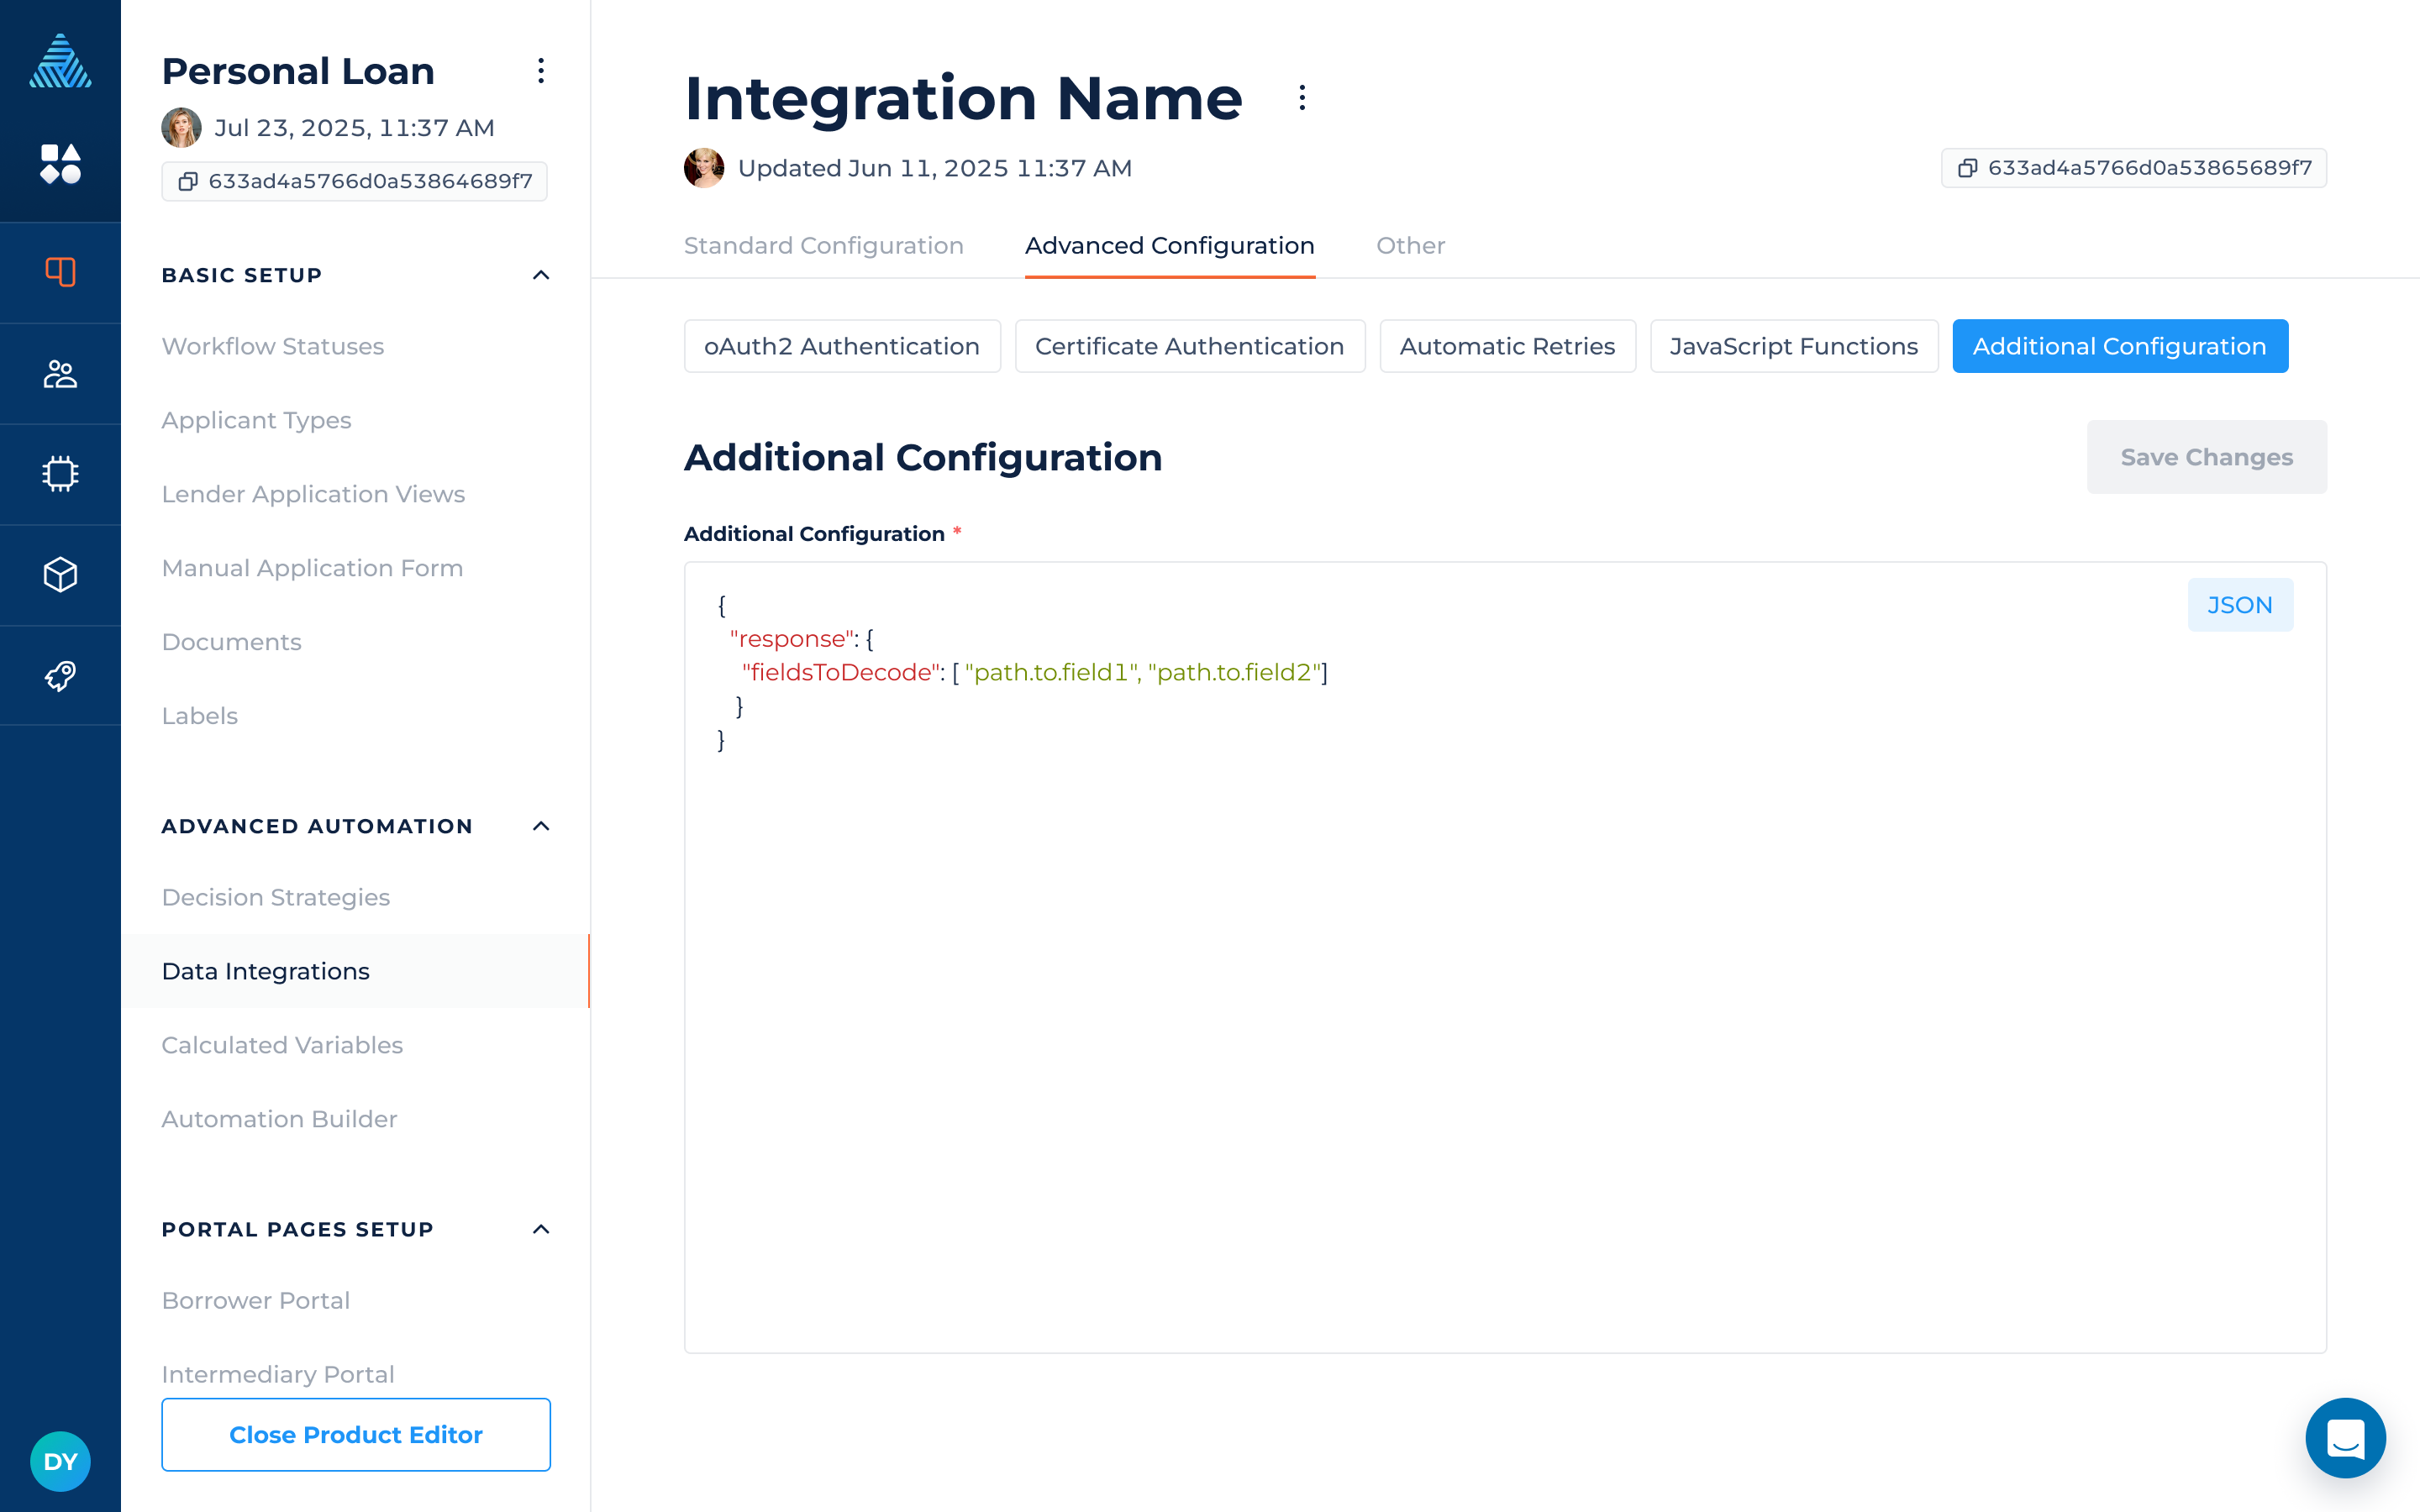Viewport: 2420px width, 1512px height.
Task: Select the Automatic Retries option
Action: tap(1506, 347)
